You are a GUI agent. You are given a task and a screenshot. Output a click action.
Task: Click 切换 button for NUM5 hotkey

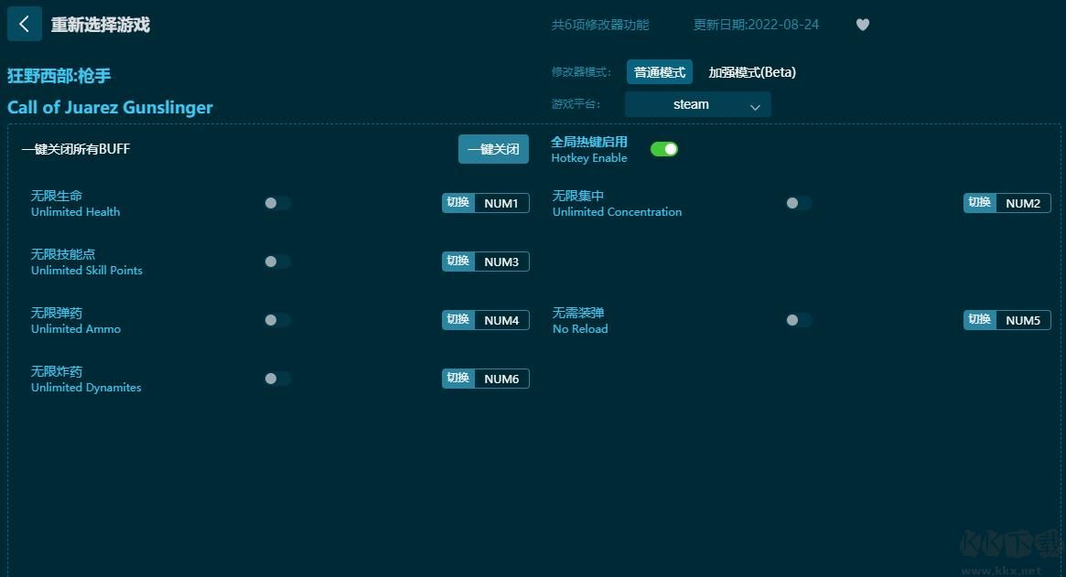tap(980, 320)
